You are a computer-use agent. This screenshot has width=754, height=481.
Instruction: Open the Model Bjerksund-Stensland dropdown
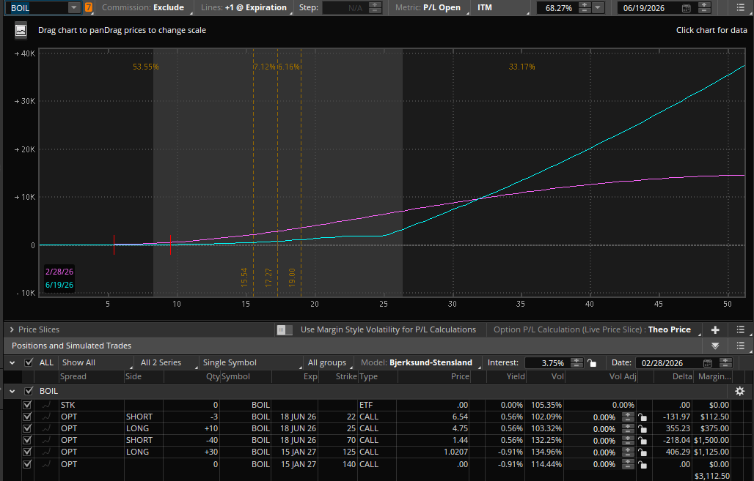coord(420,363)
